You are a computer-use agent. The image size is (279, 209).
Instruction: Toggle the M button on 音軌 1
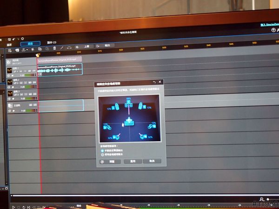click(21, 72)
